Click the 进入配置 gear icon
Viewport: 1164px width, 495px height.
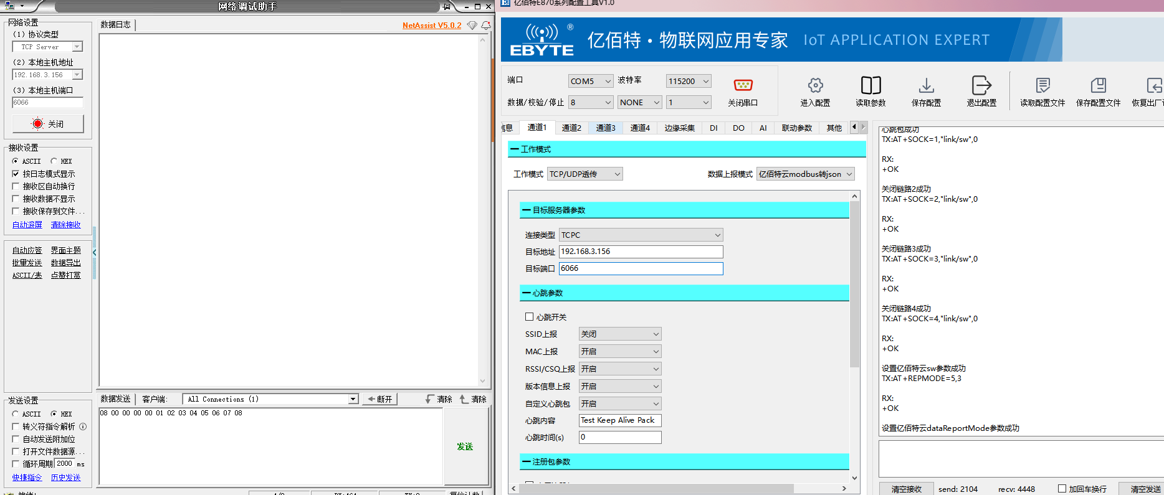[815, 85]
